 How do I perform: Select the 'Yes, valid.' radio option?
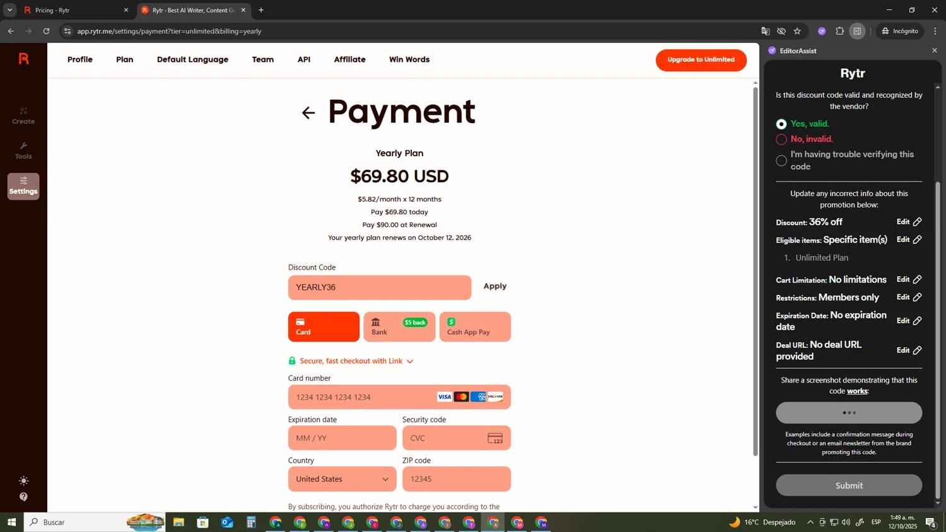coord(781,124)
